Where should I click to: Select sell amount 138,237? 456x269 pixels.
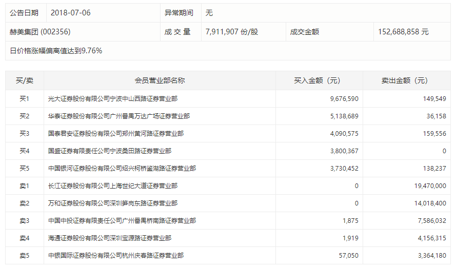(x=434, y=169)
